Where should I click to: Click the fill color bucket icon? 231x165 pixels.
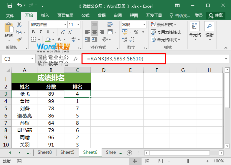click(48, 40)
